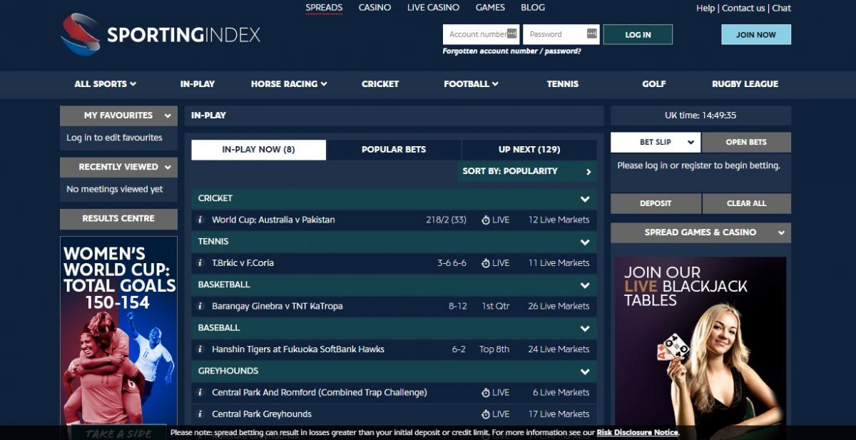
Task: Open the Horse Racing dropdown menu
Action: (289, 83)
